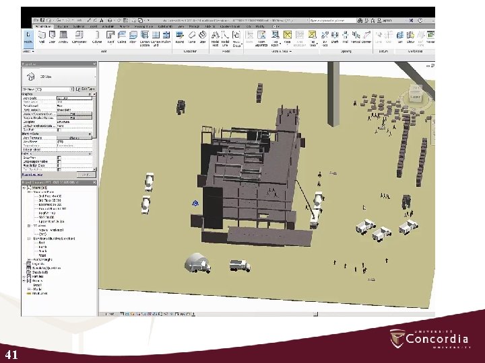The image size is (485, 363).
Task: Activate the Roof tool
Action: click(x=110, y=38)
